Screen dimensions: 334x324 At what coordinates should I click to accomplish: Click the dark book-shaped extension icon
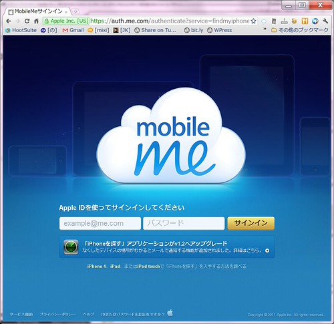click(x=274, y=21)
